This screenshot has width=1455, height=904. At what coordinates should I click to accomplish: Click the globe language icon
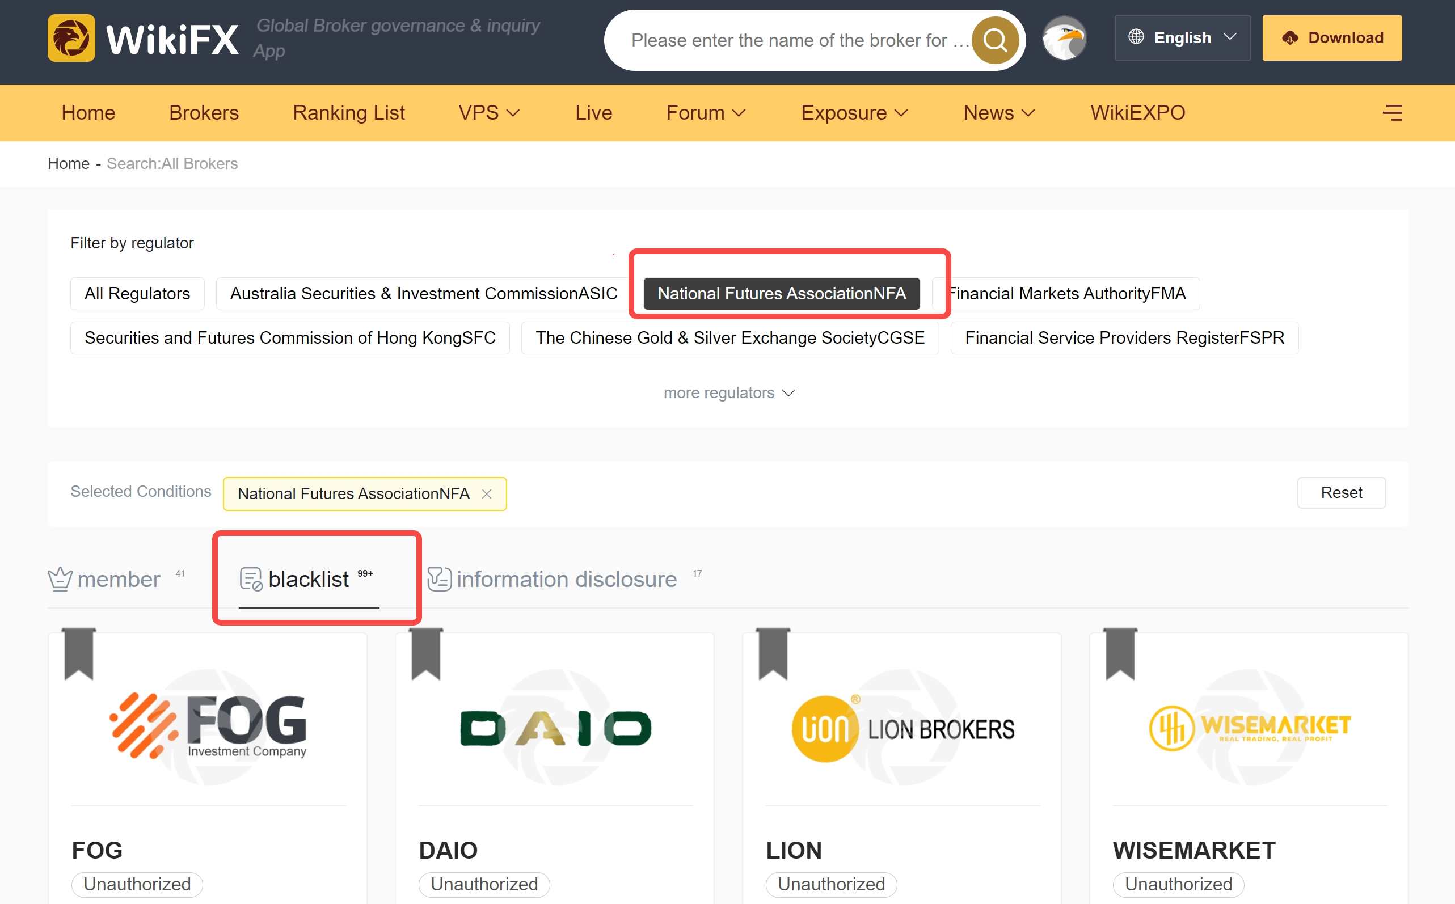pos(1136,37)
